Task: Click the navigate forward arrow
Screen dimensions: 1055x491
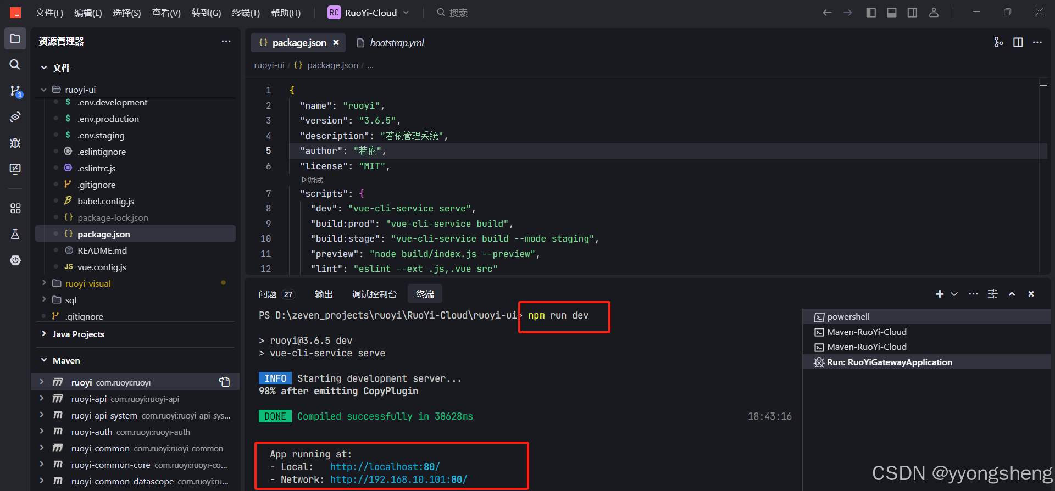Action: 848,13
